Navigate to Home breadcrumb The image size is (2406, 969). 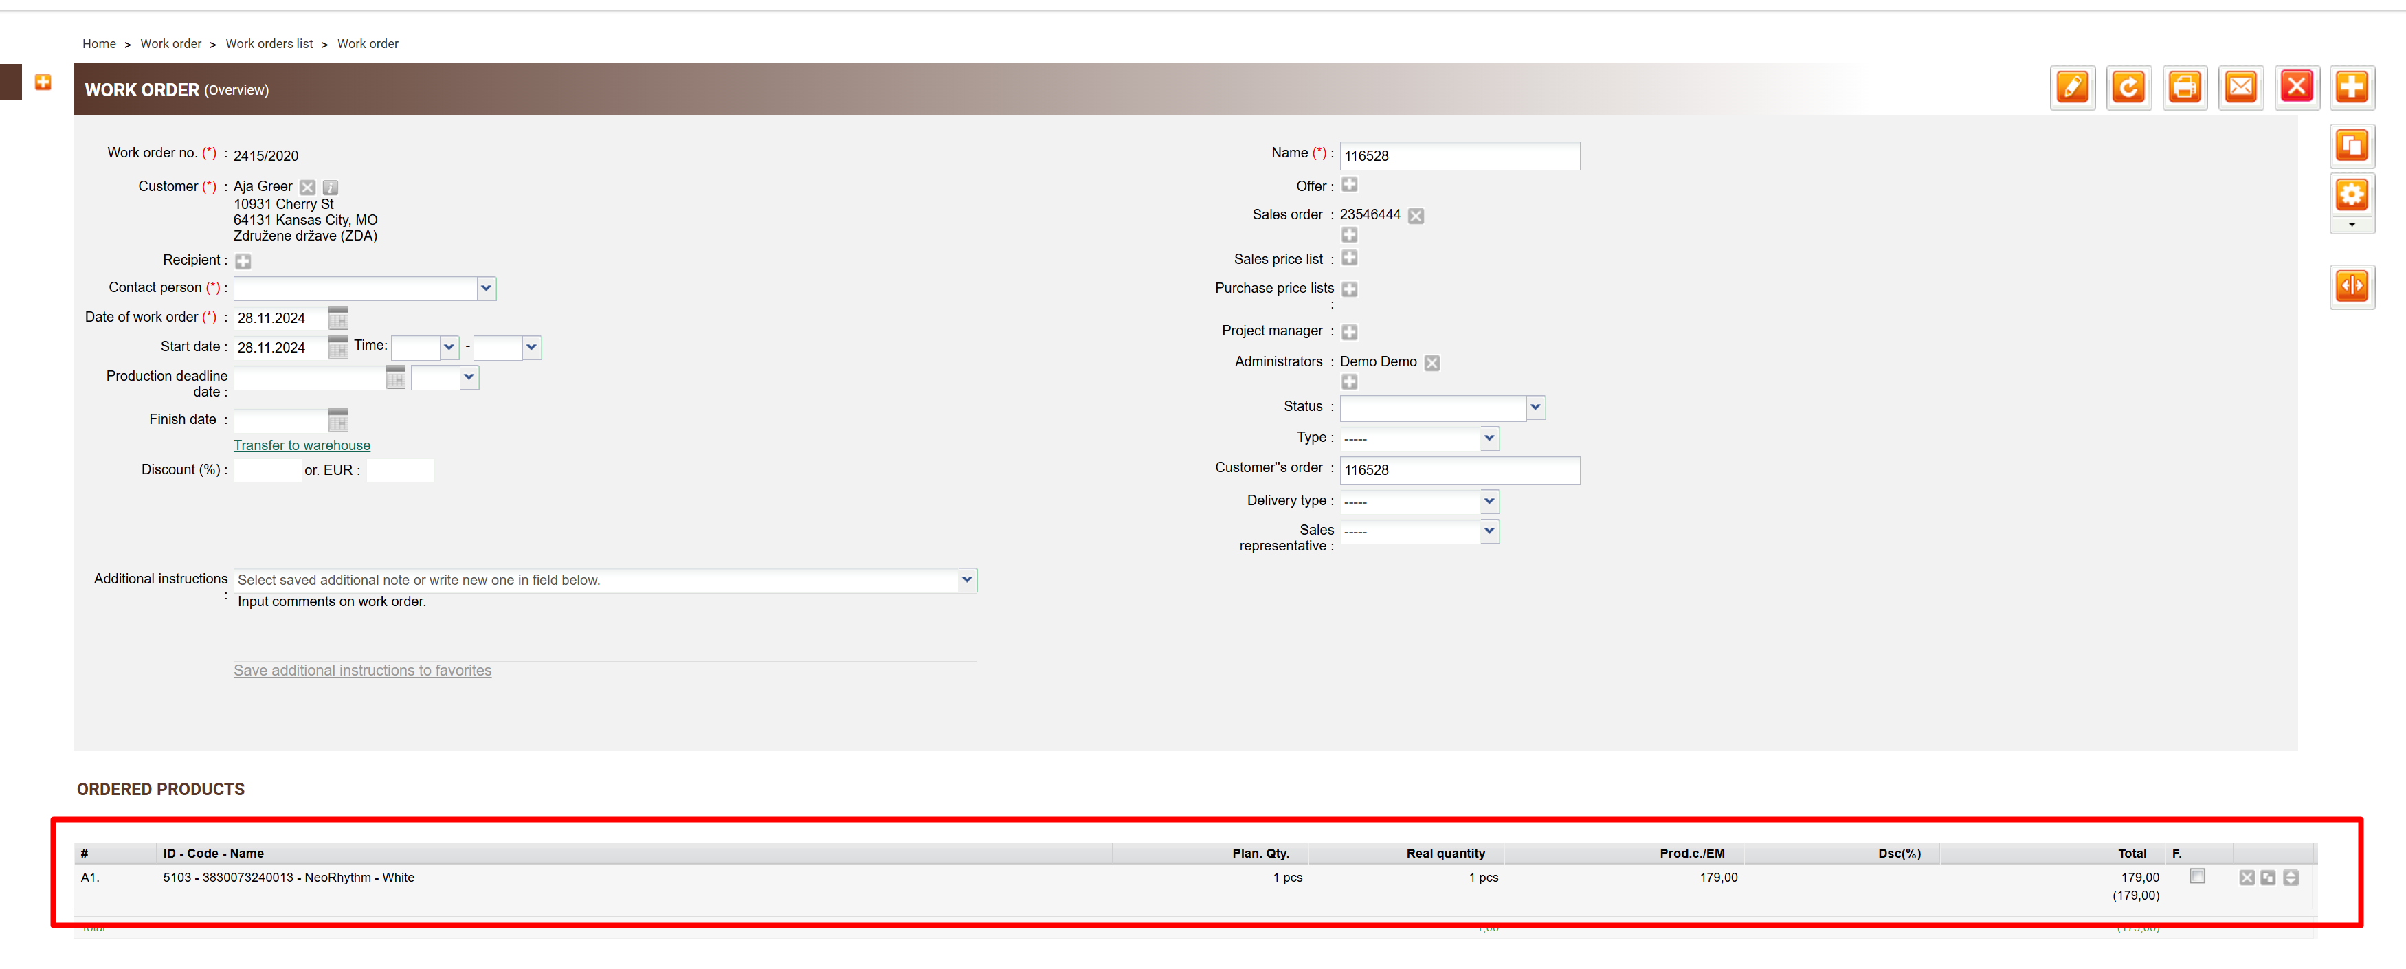[x=99, y=44]
